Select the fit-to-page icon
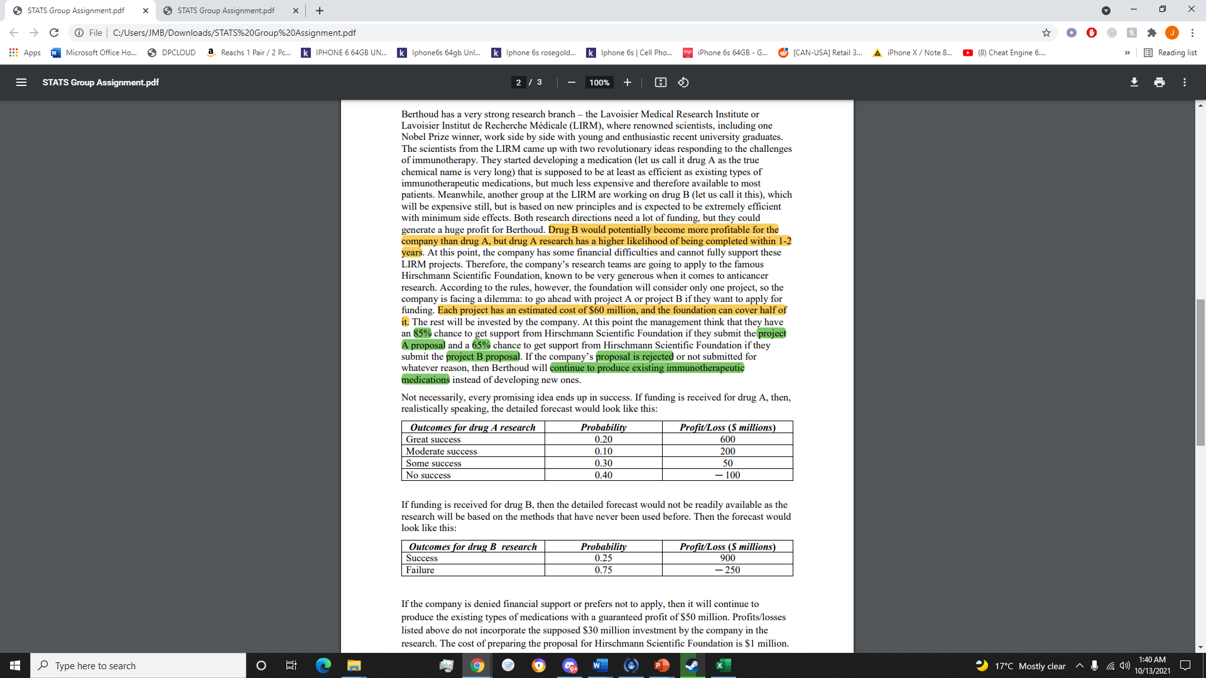 pos(660,82)
